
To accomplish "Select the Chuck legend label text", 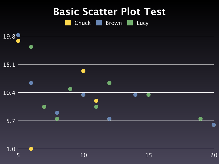I will [82, 23].
